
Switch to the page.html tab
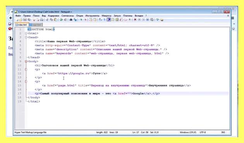pyautogui.click(x=36, y=24)
